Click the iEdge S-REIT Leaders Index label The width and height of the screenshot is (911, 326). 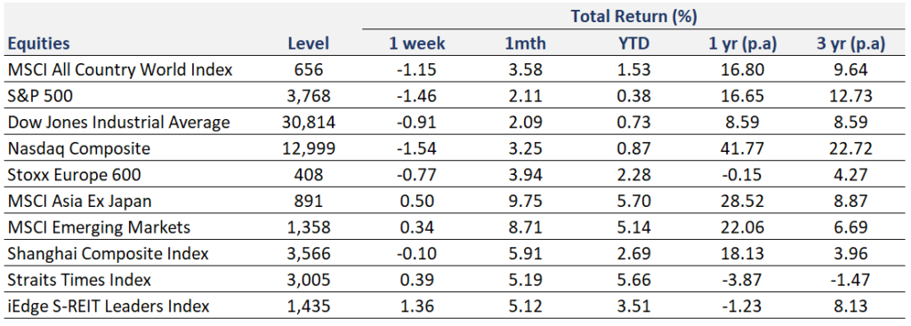(x=108, y=306)
